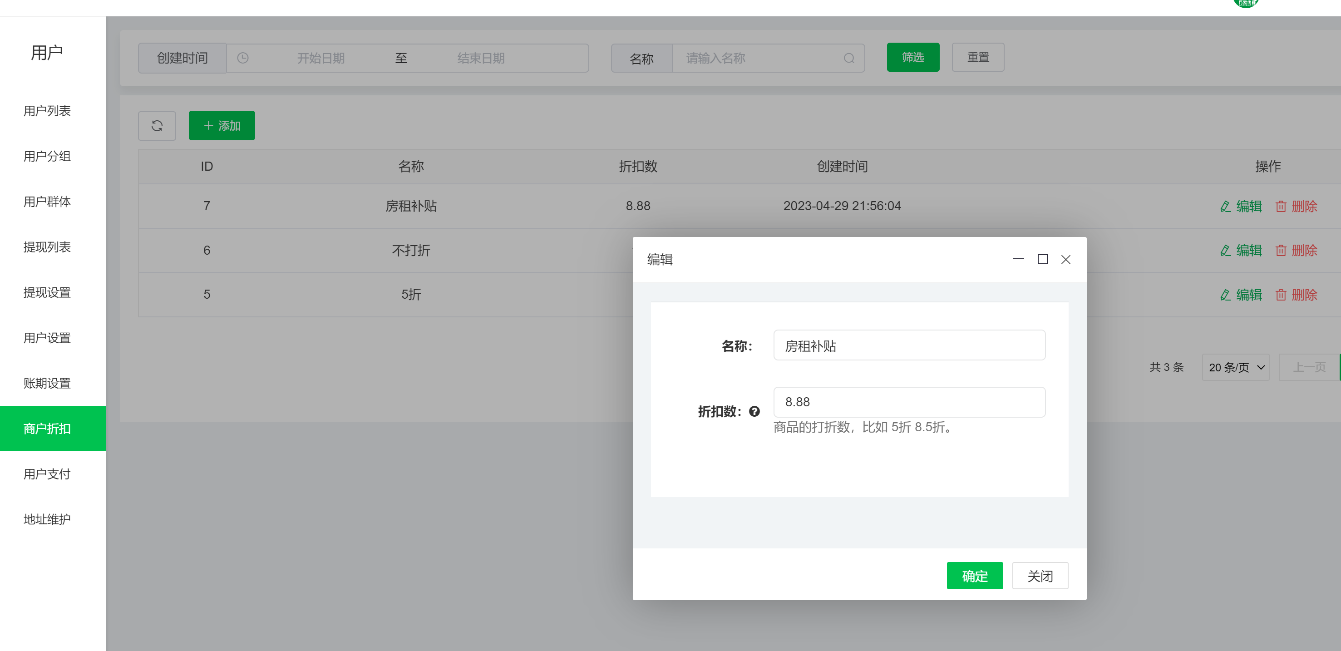The height and width of the screenshot is (651, 1341).
Task: Close the dialog using 关闭 button
Action: [x=1040, y=576]
